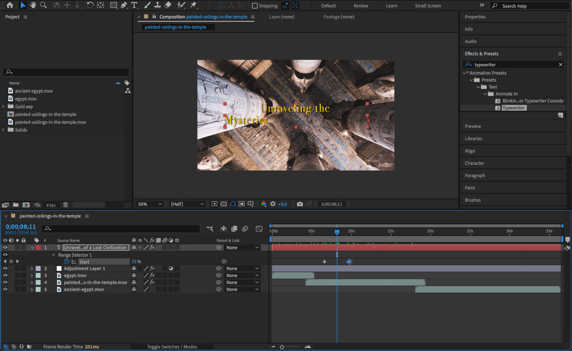This screenshot has height=351, width=572.
Task: Click the snapshot camera icon
Action: coord(300,204)
